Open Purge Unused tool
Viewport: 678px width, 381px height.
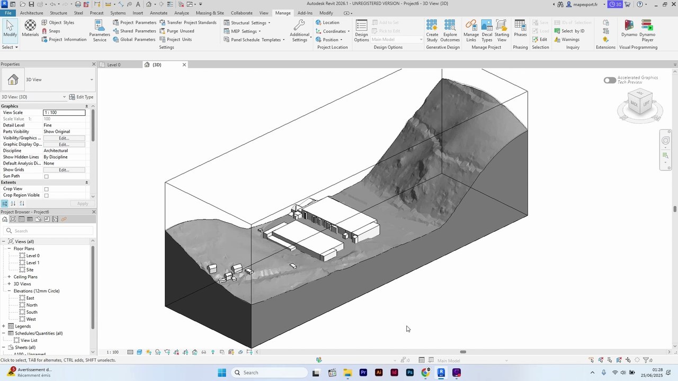tap(176, 31)
